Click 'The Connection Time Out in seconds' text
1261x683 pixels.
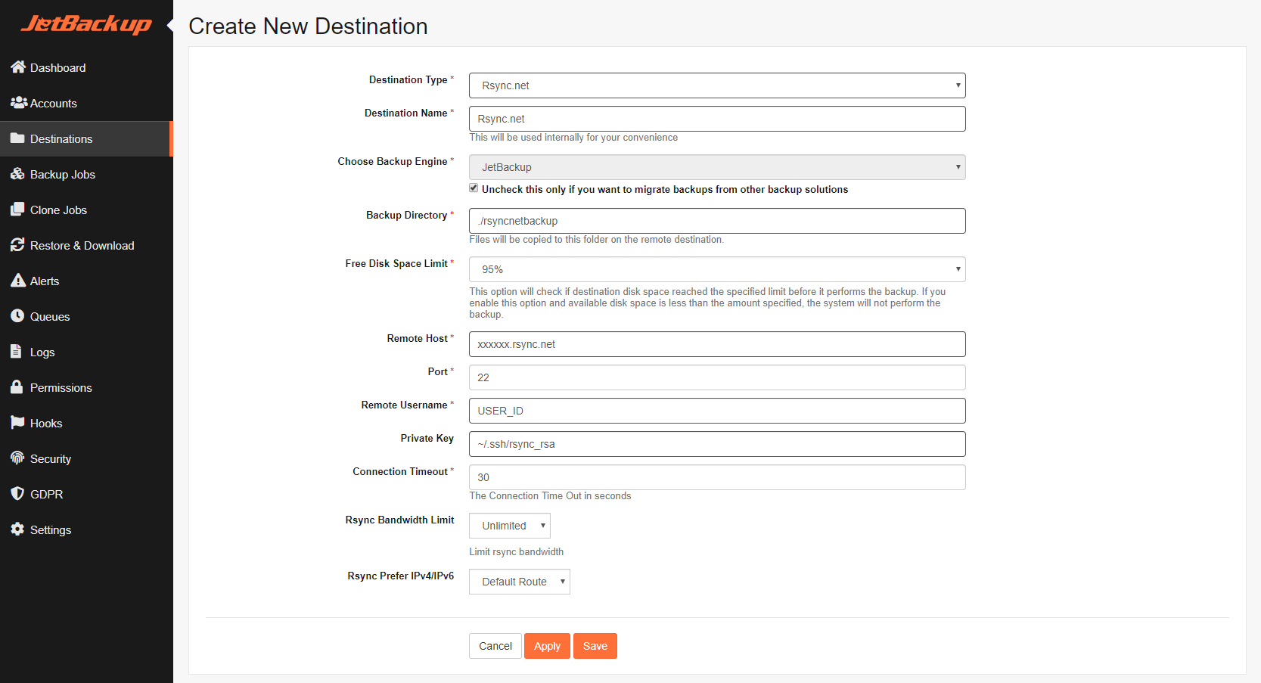pos(550,496)
